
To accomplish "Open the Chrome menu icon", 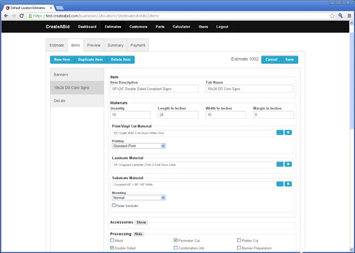I will 349,15.
